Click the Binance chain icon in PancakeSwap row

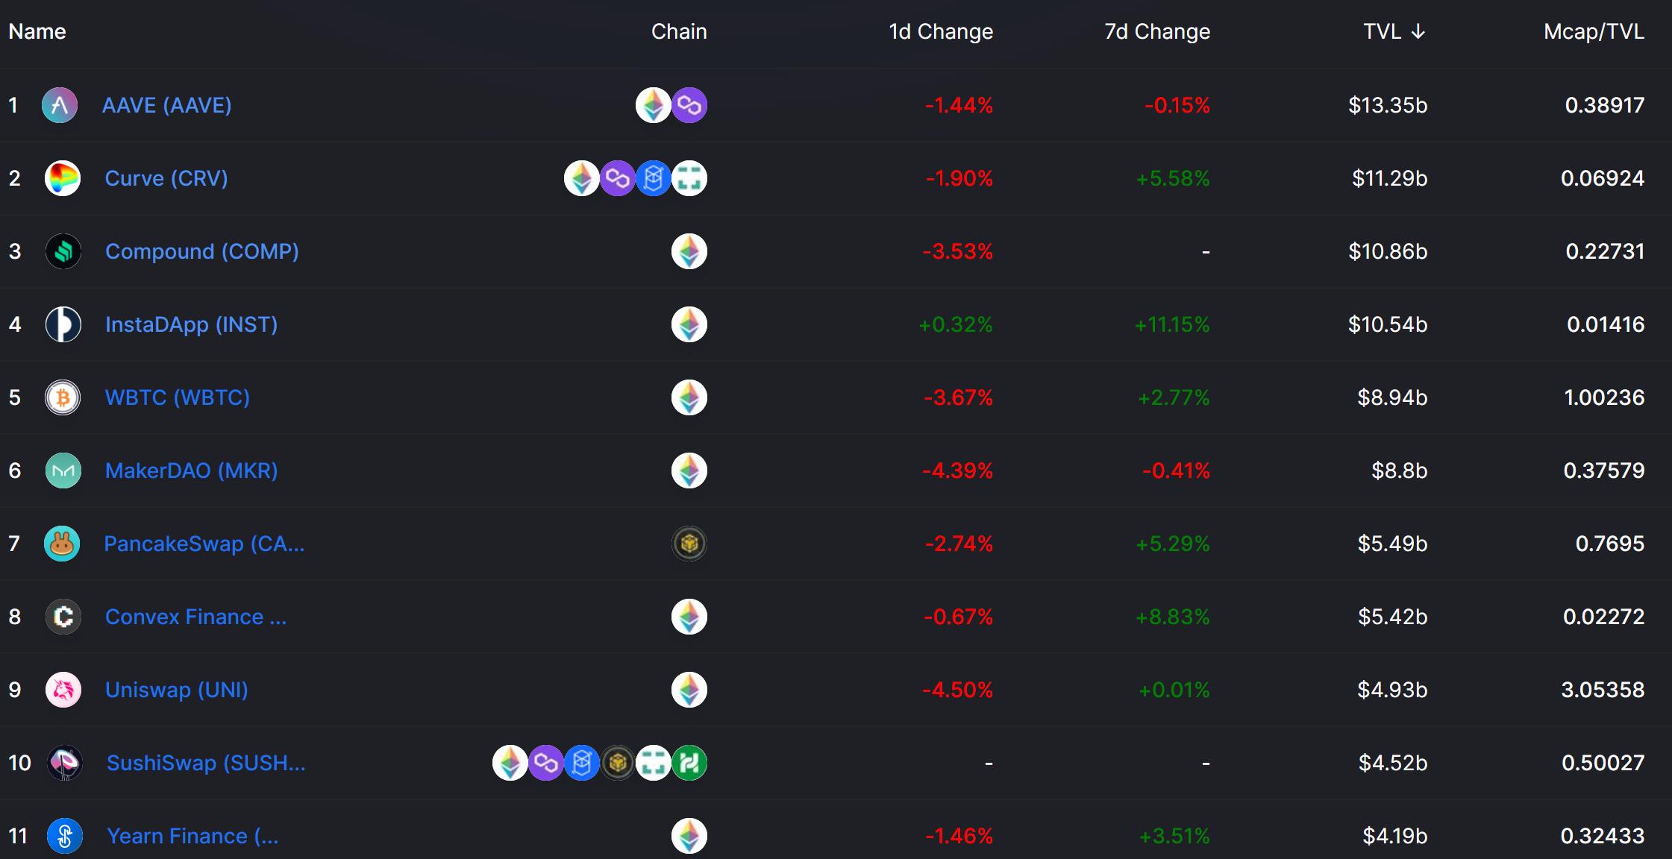[x=689, y=544]
